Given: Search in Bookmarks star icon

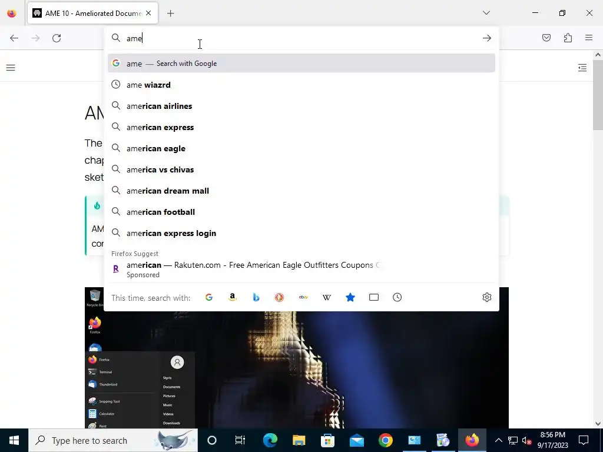Looking at the screenshot, I should point(350,297).
